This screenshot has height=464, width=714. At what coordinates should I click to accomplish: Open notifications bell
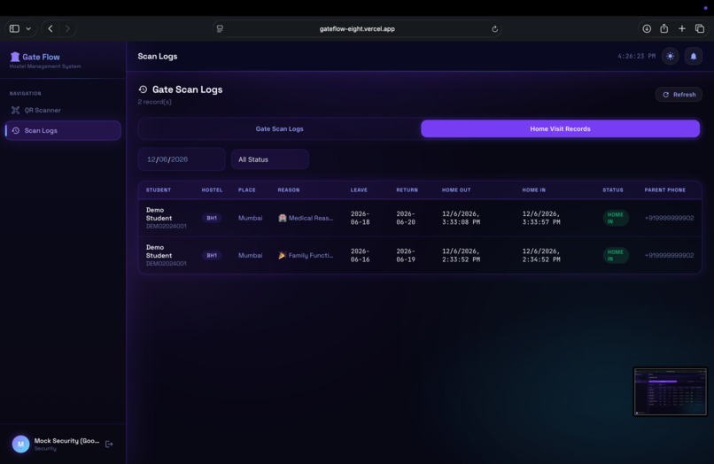694,56
